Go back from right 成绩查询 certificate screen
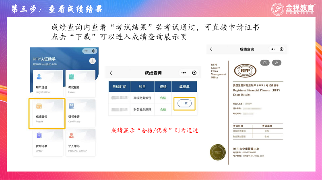322x180 pixels. [x=211, y=49]
